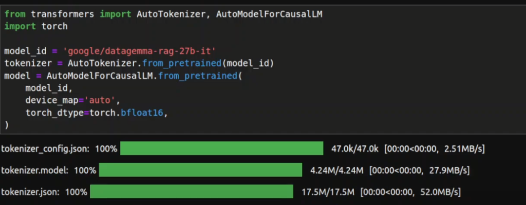Click the tokenizer_config.json file label
The height and width of the screenshot is (205, 526).
pos(44,149)
